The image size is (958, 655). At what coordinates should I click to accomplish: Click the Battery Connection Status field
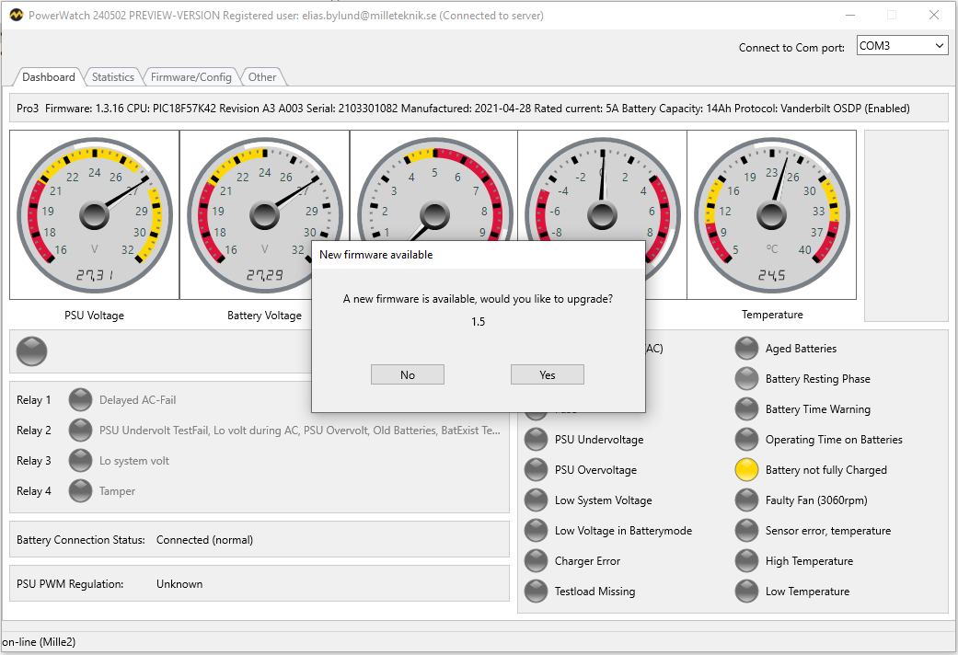pyautogui.click(x=204, y=540)
